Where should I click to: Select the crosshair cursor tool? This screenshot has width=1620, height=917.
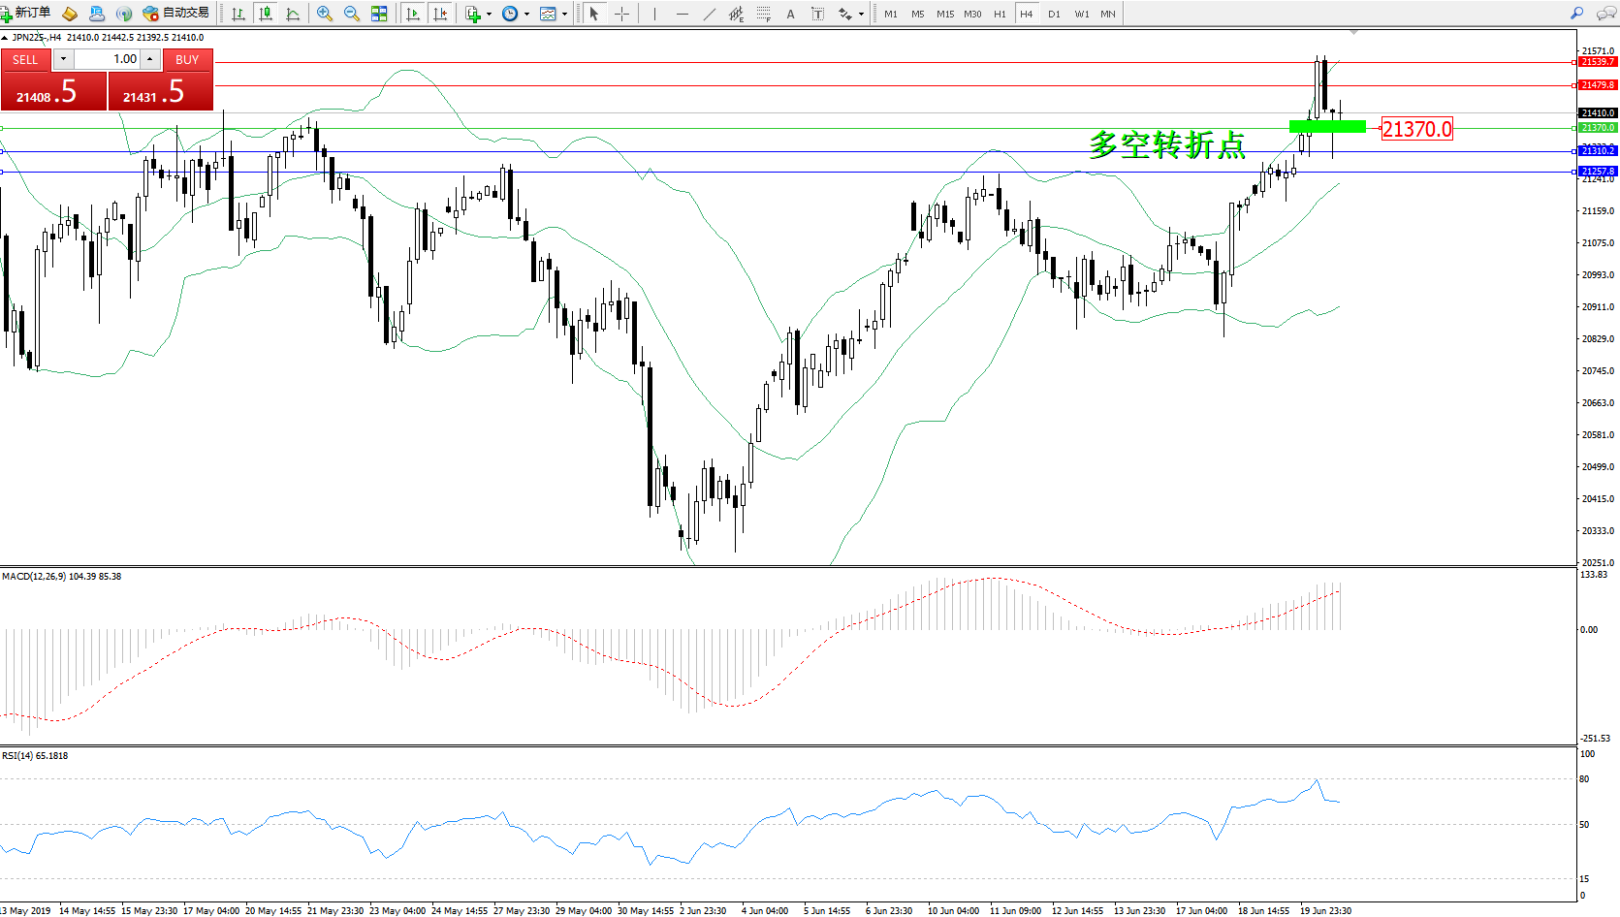tap(621, 14)
